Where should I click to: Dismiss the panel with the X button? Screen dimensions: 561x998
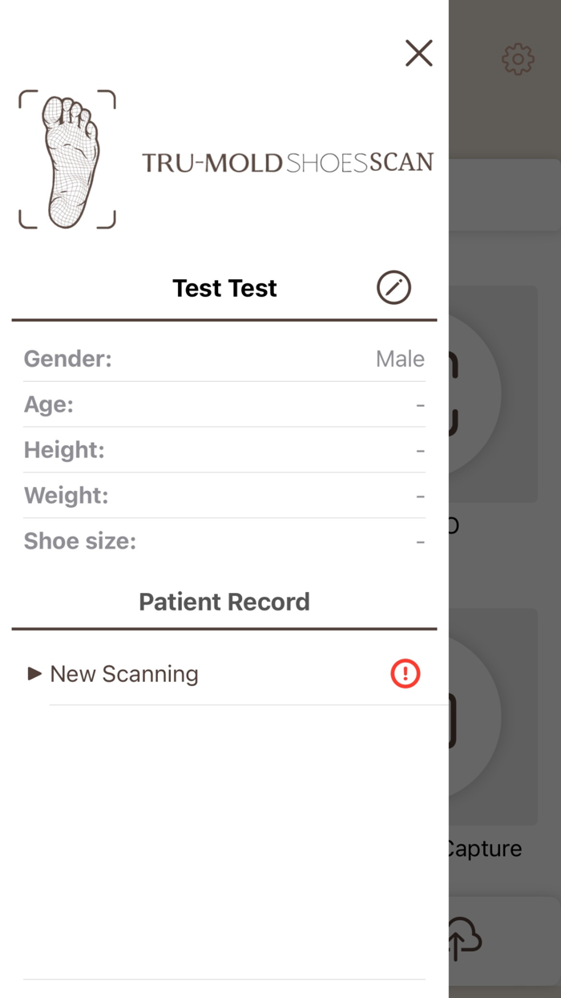click(418, 53)
